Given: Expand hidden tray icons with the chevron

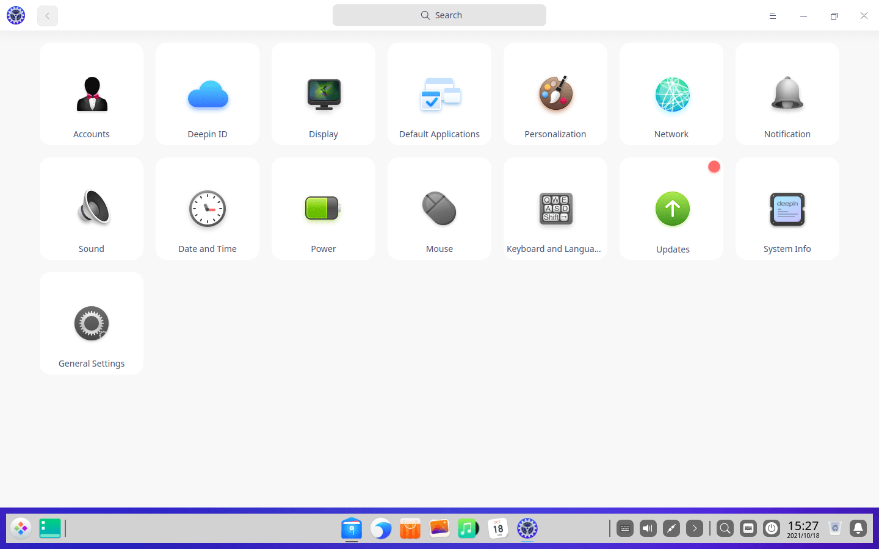Looking at the screenshot, I should point(695,528).
